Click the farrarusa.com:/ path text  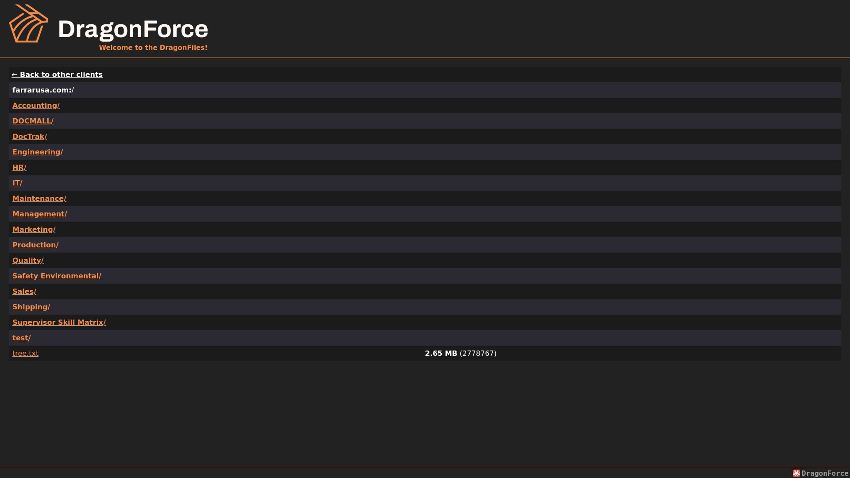[43, 90]
